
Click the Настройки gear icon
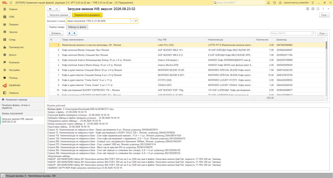click(5, 70)
